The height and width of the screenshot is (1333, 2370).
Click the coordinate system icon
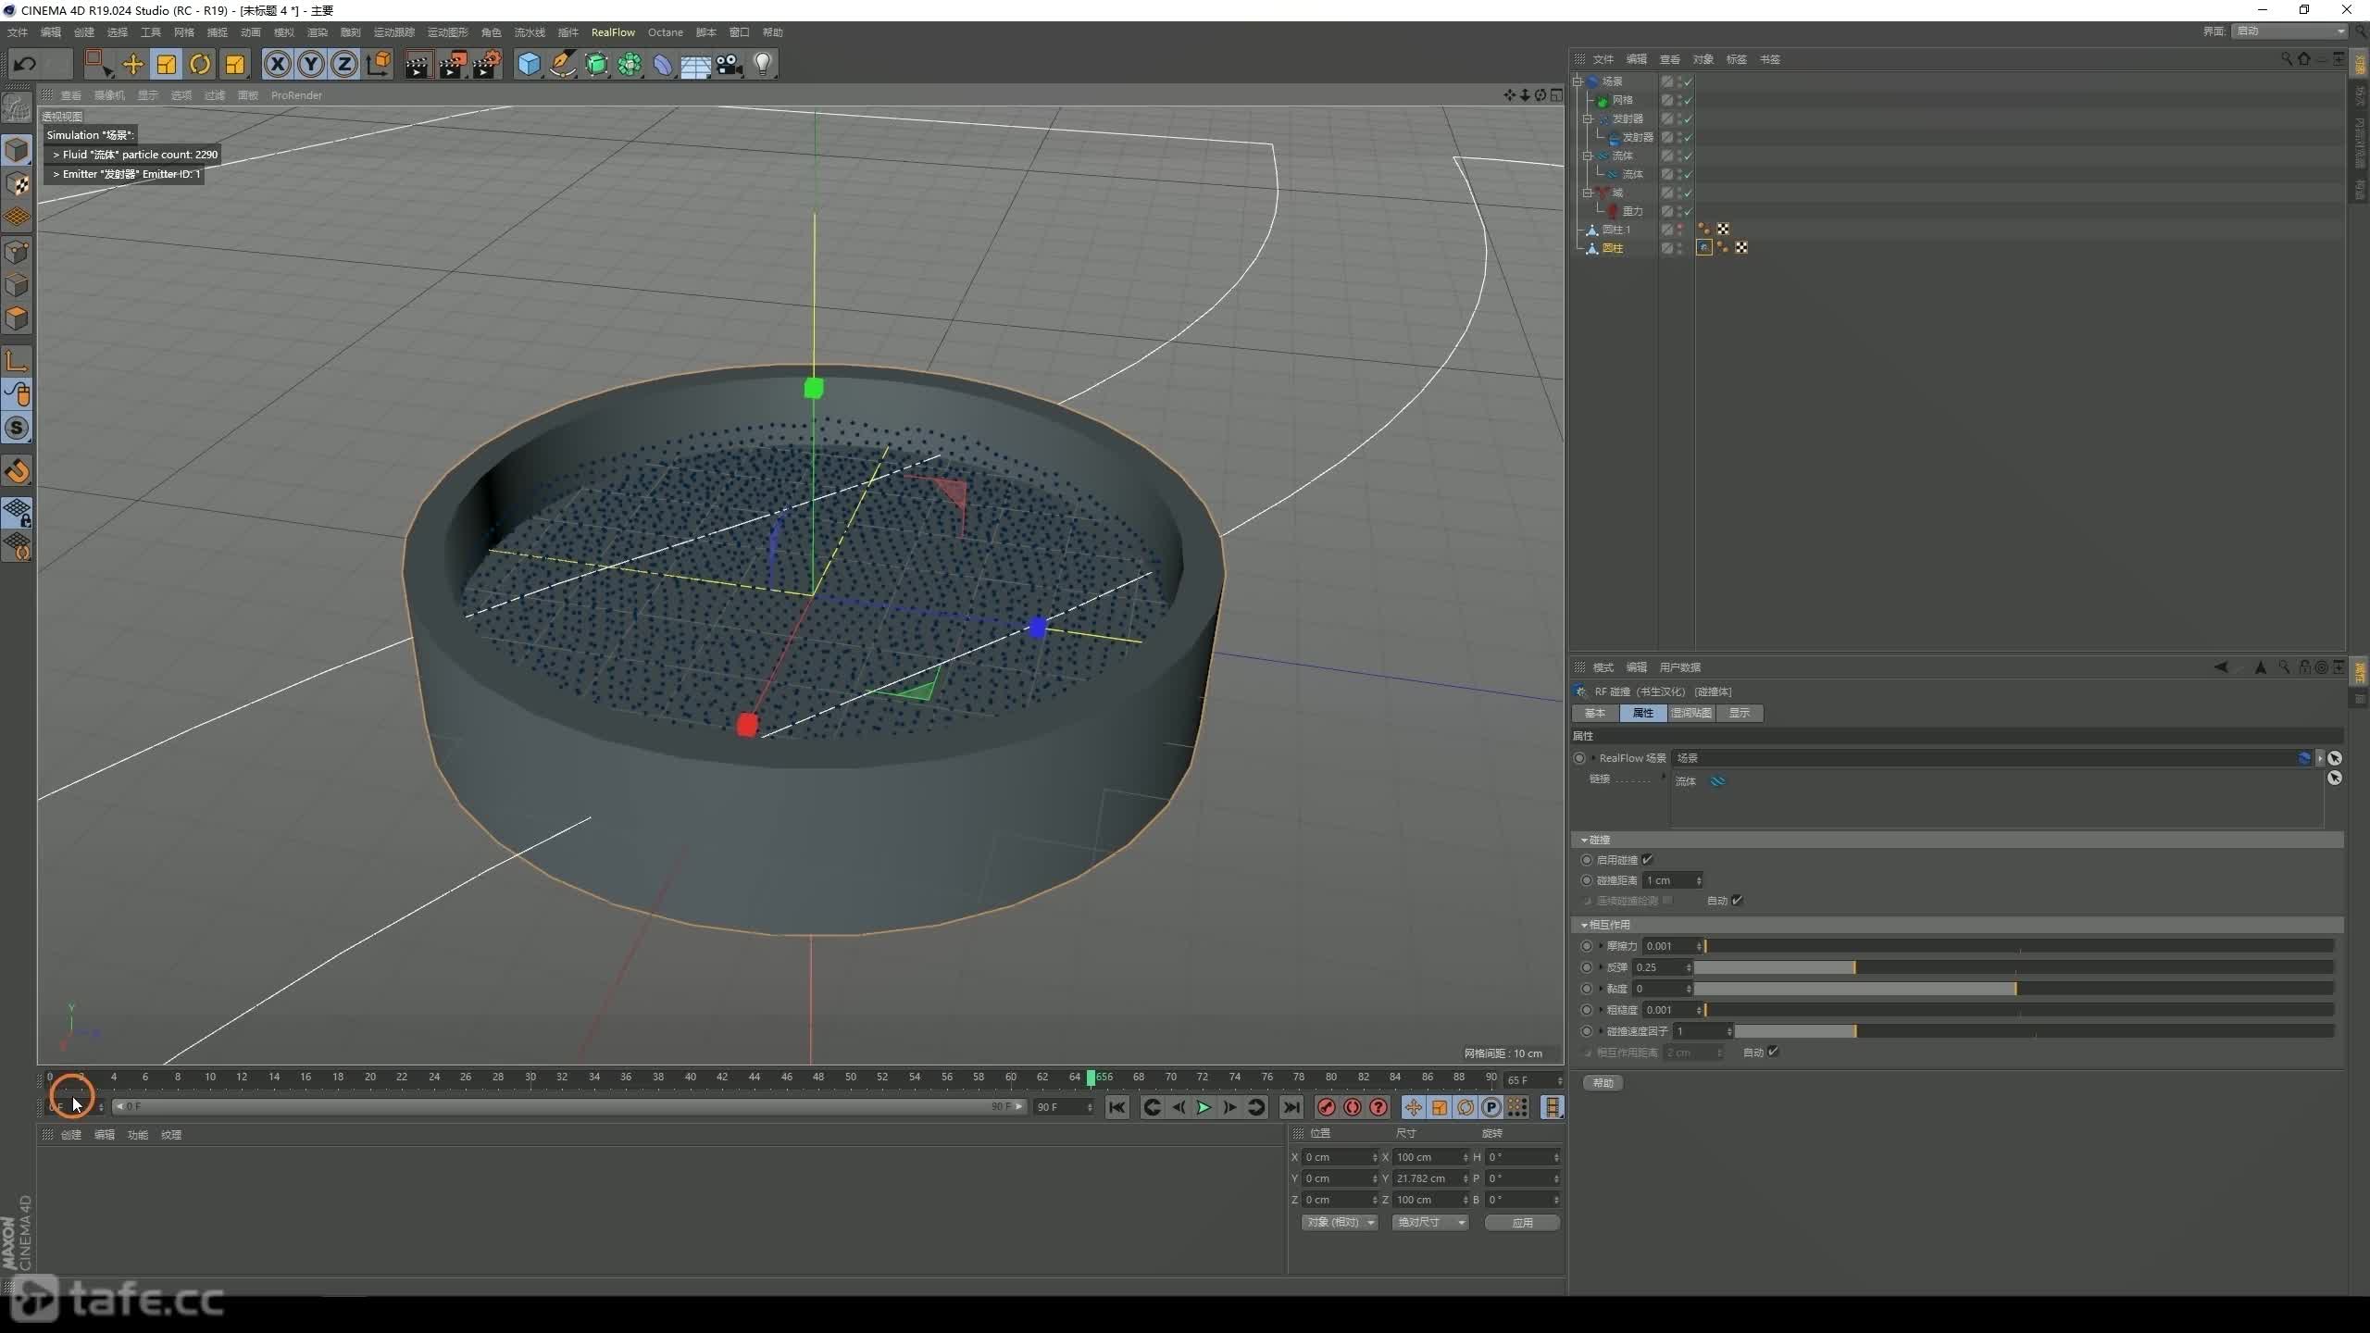[379, 64]
